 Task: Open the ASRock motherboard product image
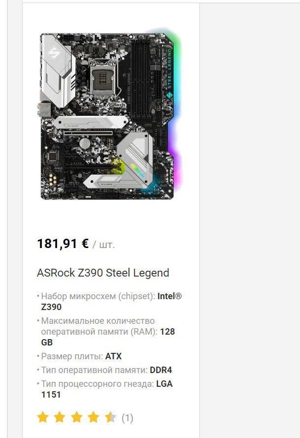(111, 115)
